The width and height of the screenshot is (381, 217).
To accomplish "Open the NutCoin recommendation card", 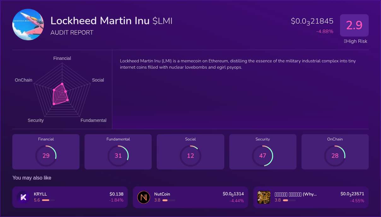I will click(x=190, y=197).
